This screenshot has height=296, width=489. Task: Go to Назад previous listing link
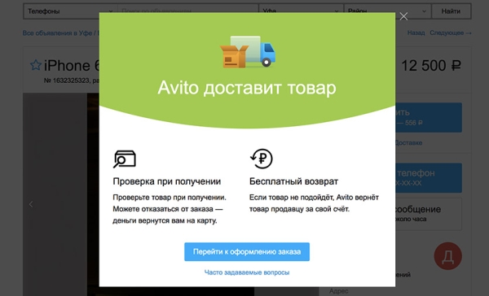[416, 33]
